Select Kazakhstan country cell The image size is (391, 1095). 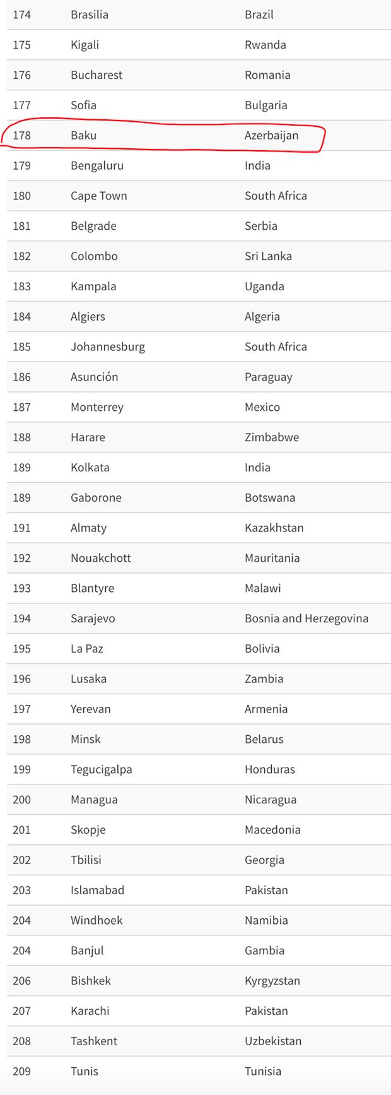tap(274, 528)
